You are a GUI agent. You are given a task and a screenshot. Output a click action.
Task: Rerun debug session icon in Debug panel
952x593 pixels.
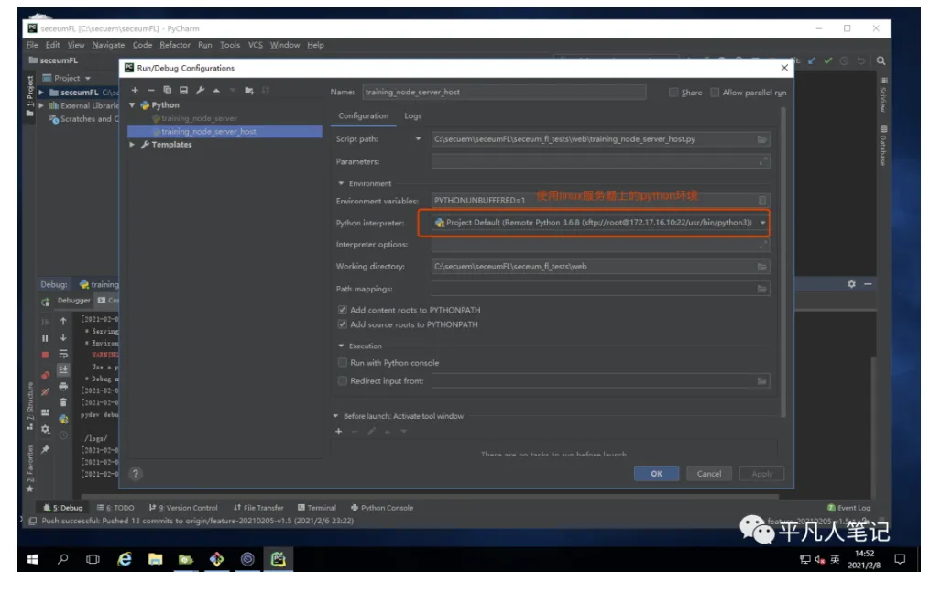point(46,302)
